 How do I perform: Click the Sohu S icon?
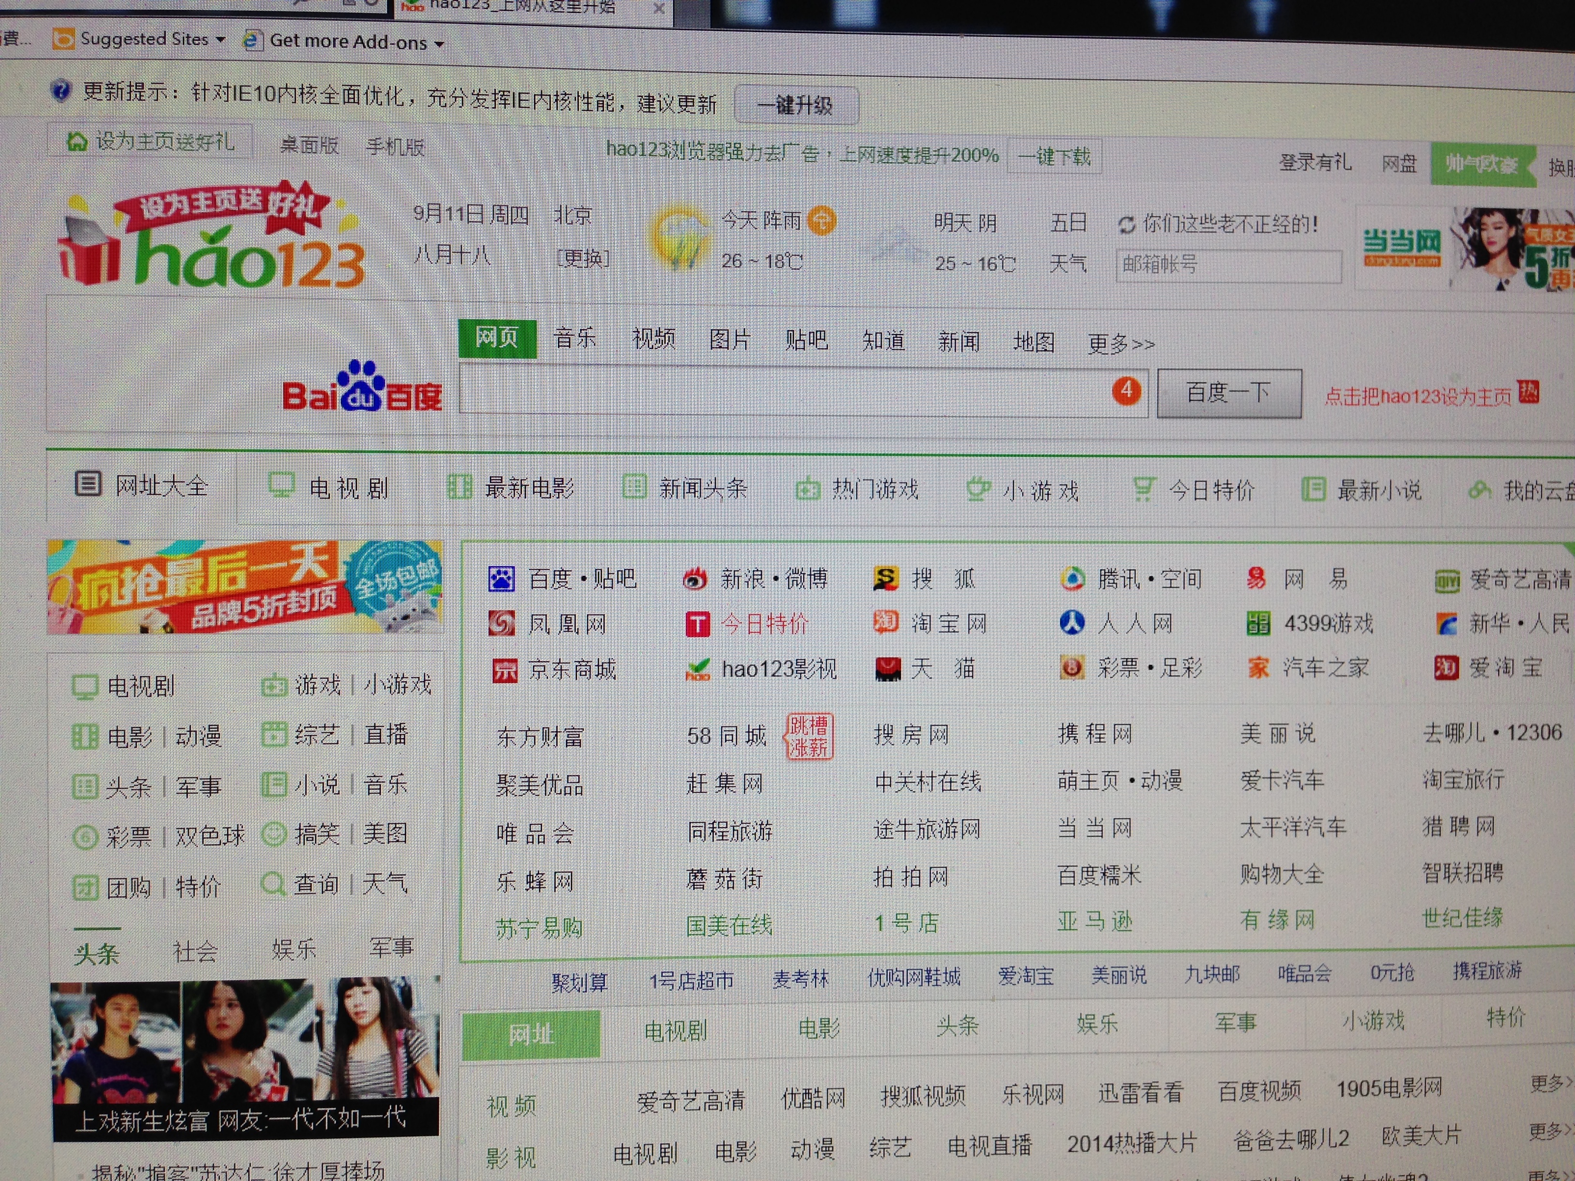click(x=886, y=579)
